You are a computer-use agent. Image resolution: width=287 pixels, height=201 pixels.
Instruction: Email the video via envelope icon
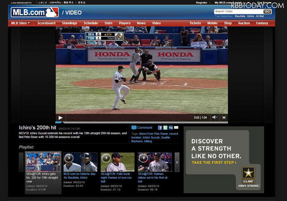point(176,128)
